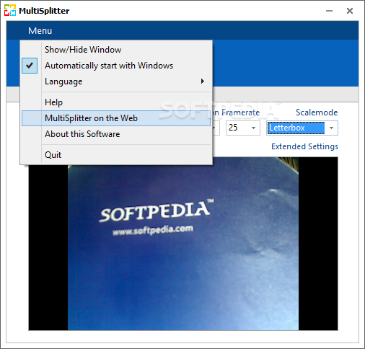The image size is (365, 349).
Task: Select Show/Hide Window menu entry
Action: (116, 50)
